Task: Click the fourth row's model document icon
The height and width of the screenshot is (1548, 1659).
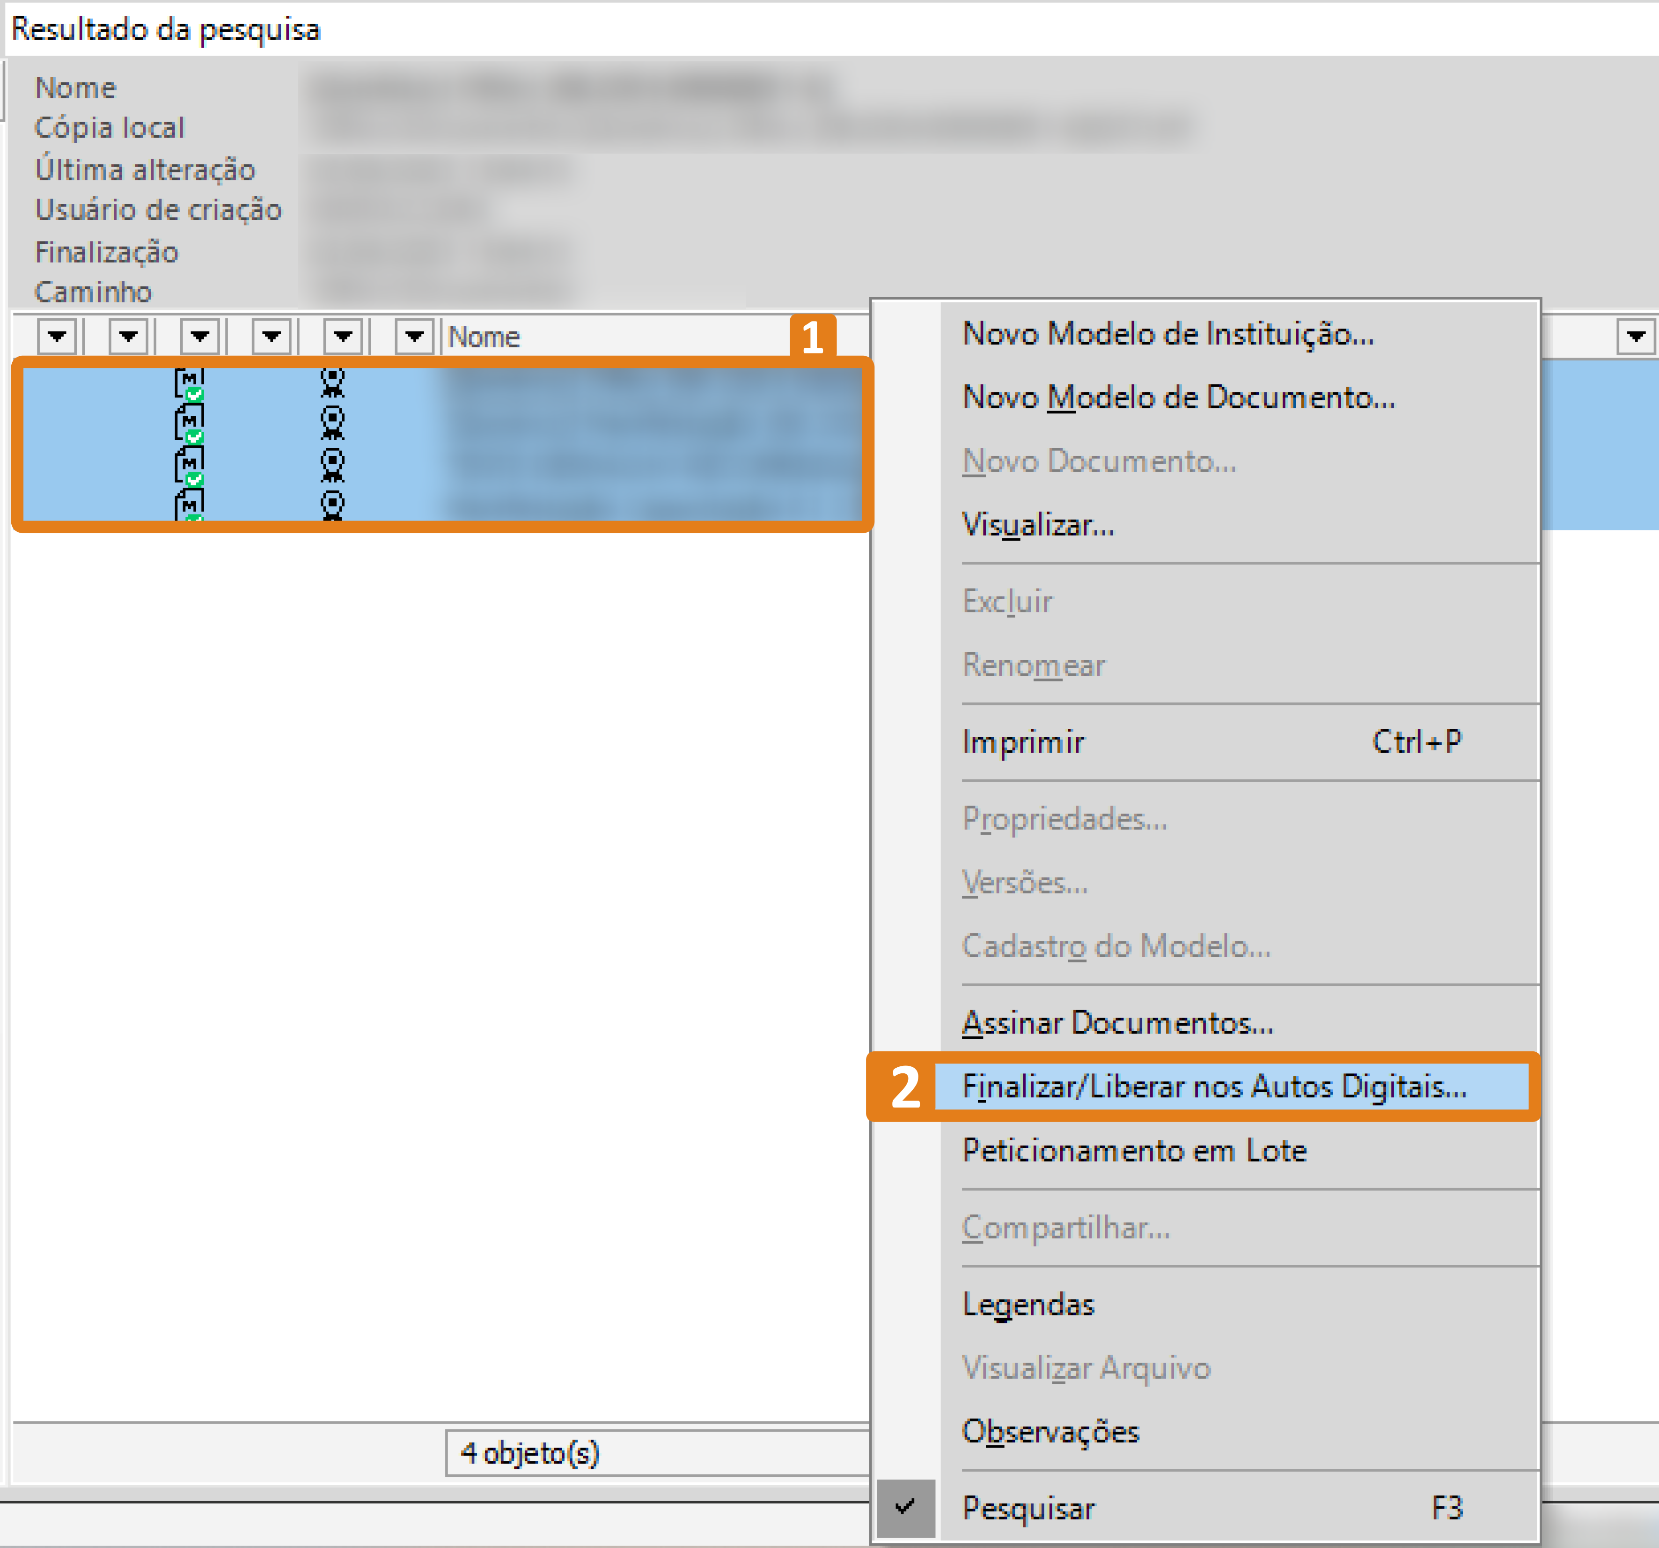Action: coord(190,505)
